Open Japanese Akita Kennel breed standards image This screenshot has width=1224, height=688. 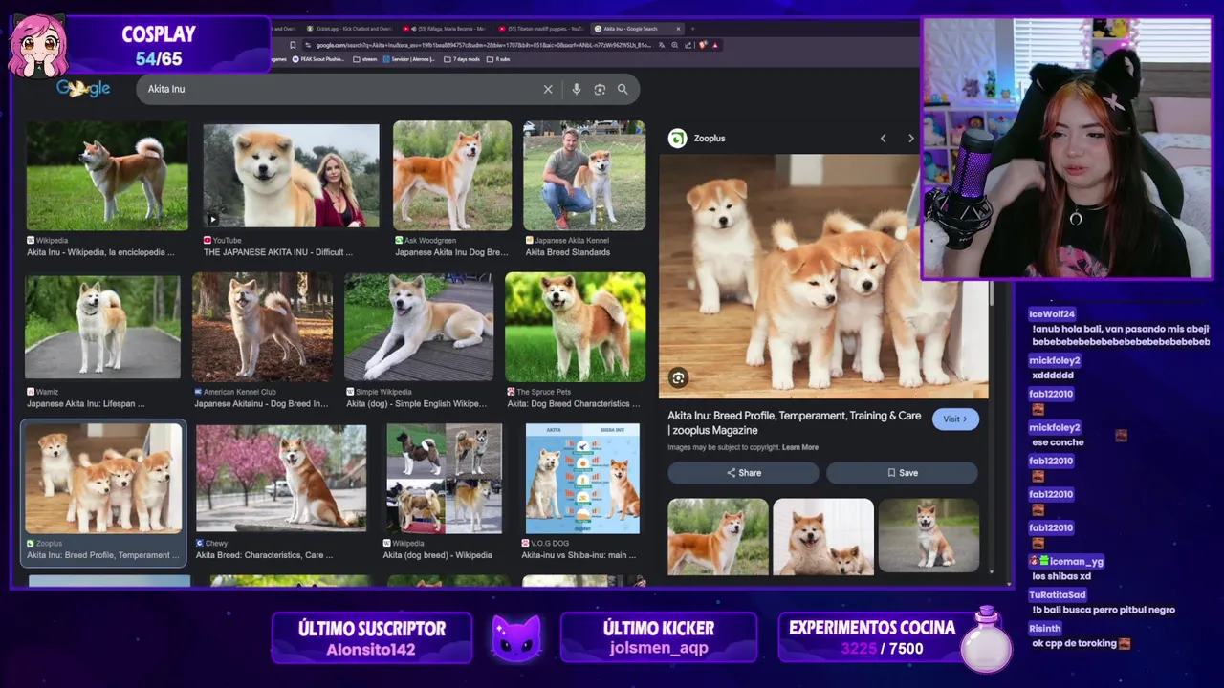tap(584, 176)
